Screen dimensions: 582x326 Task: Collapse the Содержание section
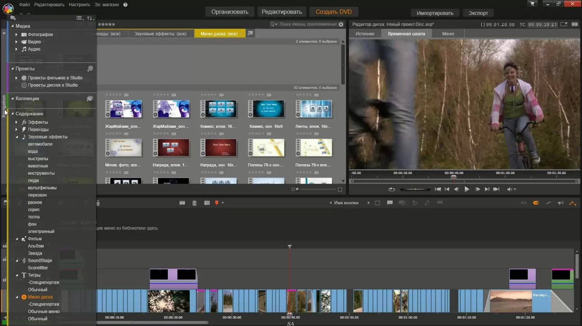[x=12, y=114]
